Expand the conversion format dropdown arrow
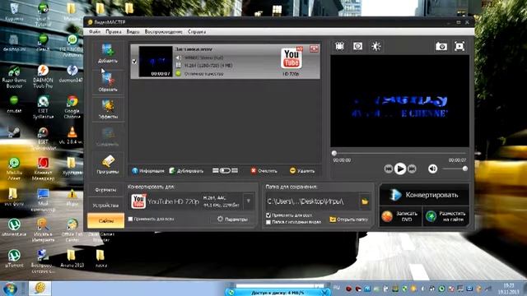 tap(249, 201)
